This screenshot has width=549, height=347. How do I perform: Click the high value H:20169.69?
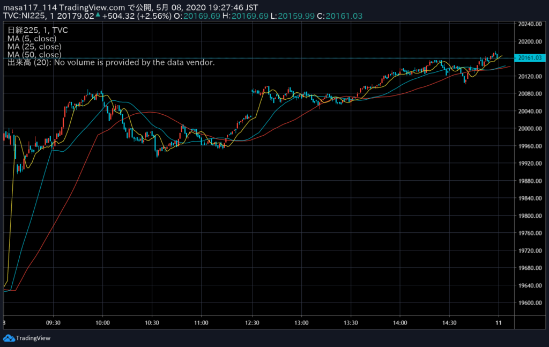[x=246, y=16]
